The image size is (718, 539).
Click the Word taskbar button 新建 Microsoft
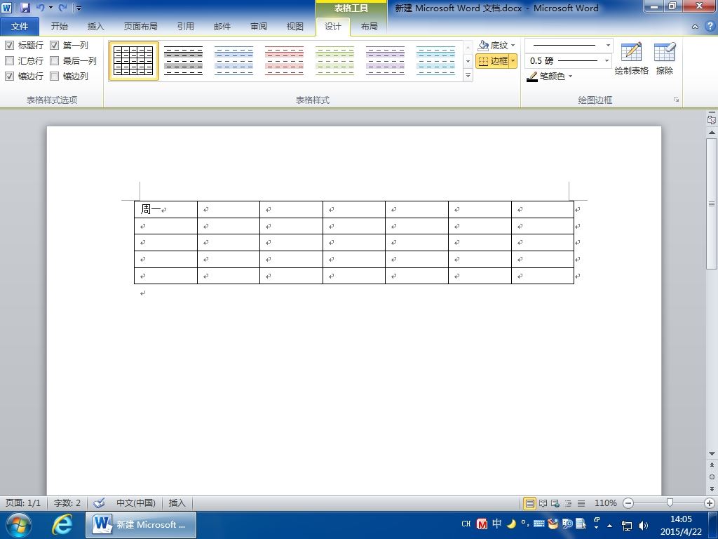point(141,525)
